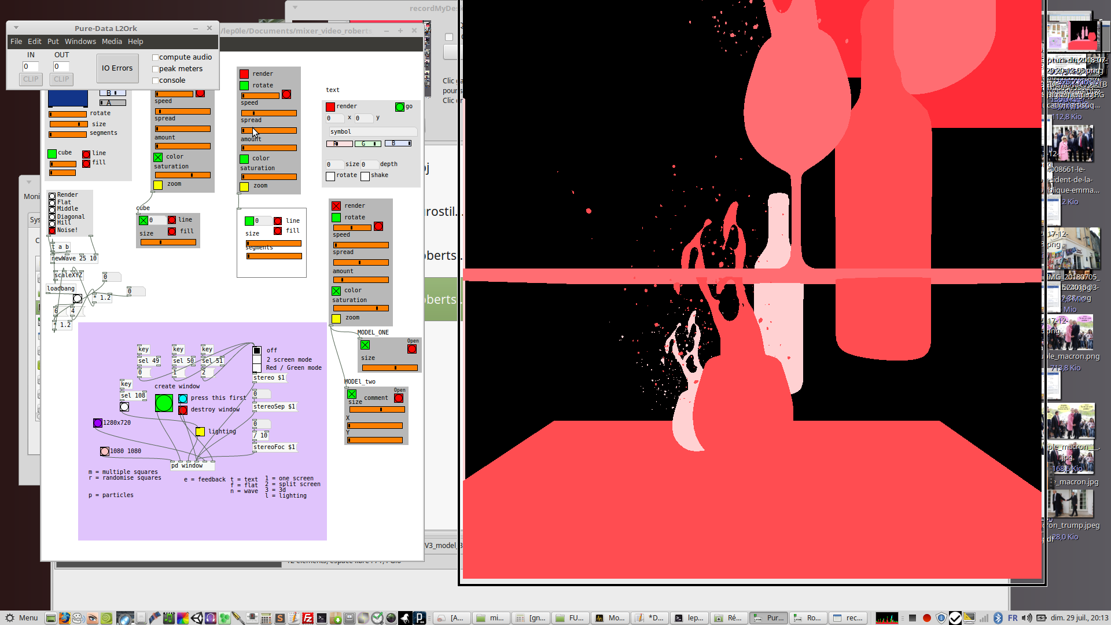1111x625 pixels.
Task: Click the IN CLIP button
Action: click(31, 79)
